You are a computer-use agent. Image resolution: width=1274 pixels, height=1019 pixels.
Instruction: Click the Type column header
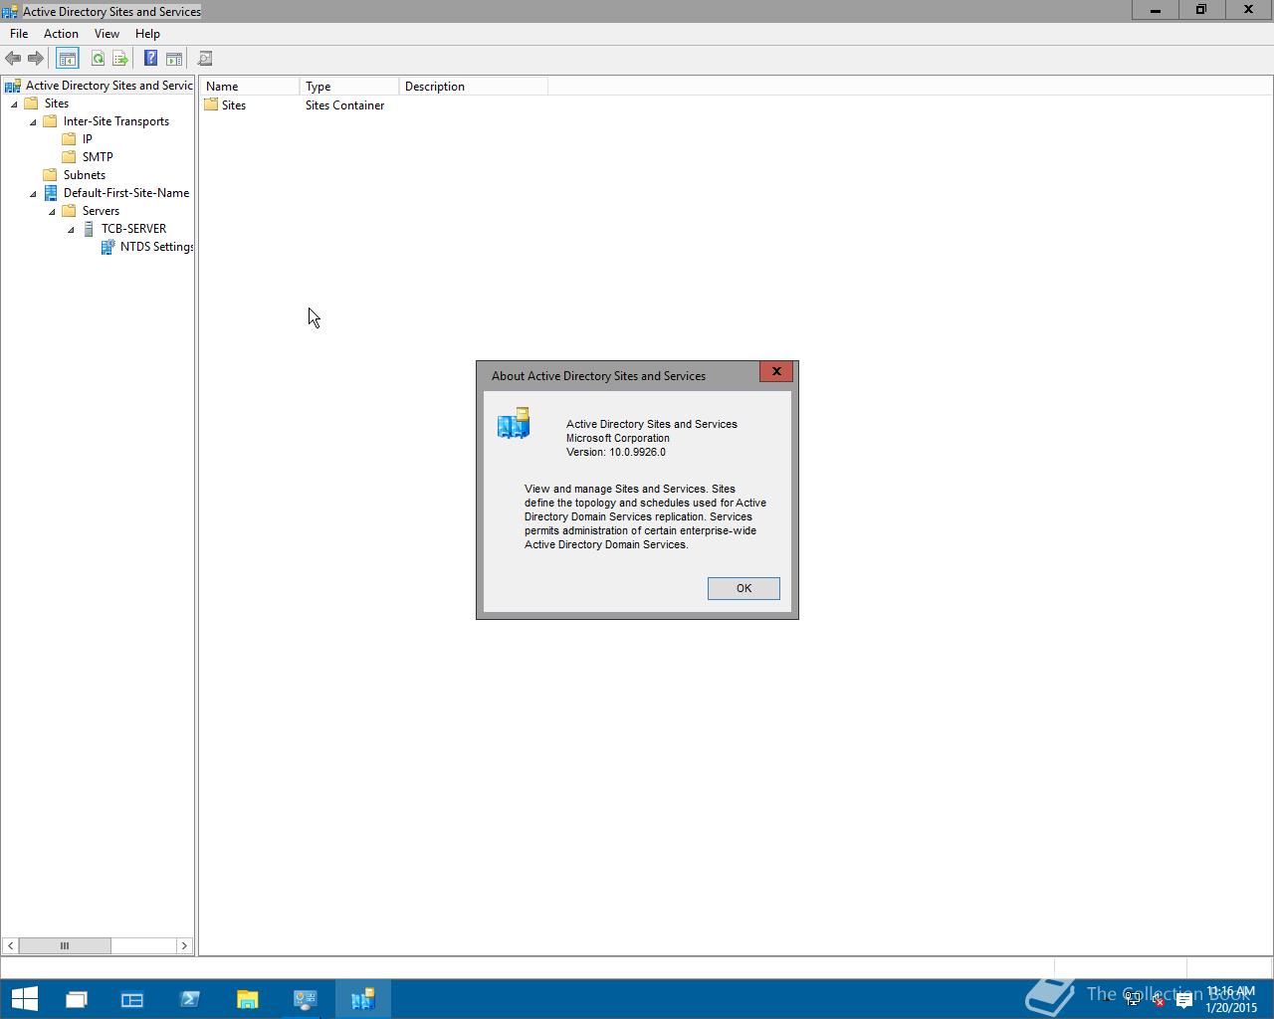[x=348, y=87]
